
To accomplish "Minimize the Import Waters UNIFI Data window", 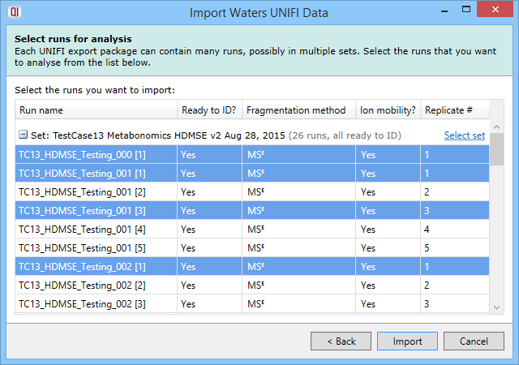I will pyautogui.click(x=444, y=11).
